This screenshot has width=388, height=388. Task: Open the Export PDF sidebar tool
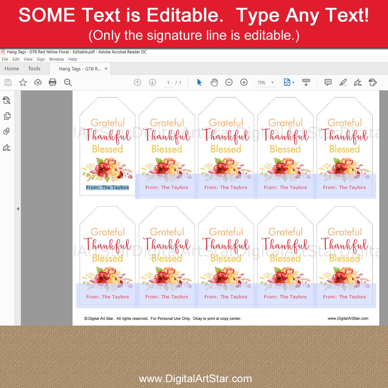[x=7, y=100]
